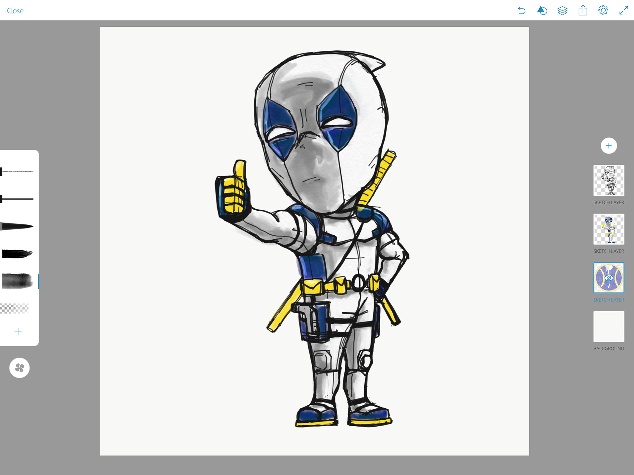Click the pinwheel color picker button
The image size is (634, 475).
click(19, 368)
